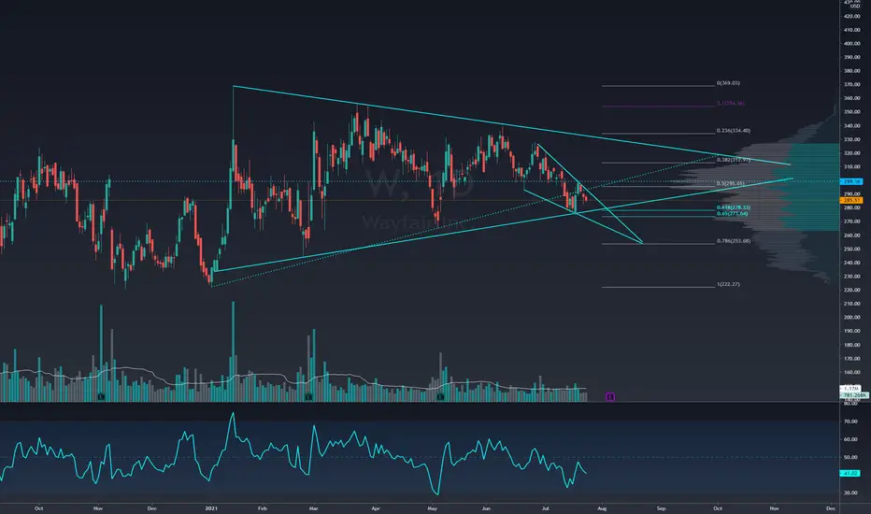Click the orange 285.51 price label
Screen dimensions: 871x514
(x=851, y=200)
